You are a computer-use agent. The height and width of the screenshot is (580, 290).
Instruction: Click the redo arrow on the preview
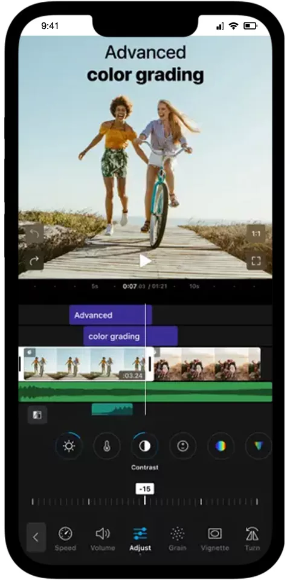point(34,261)
